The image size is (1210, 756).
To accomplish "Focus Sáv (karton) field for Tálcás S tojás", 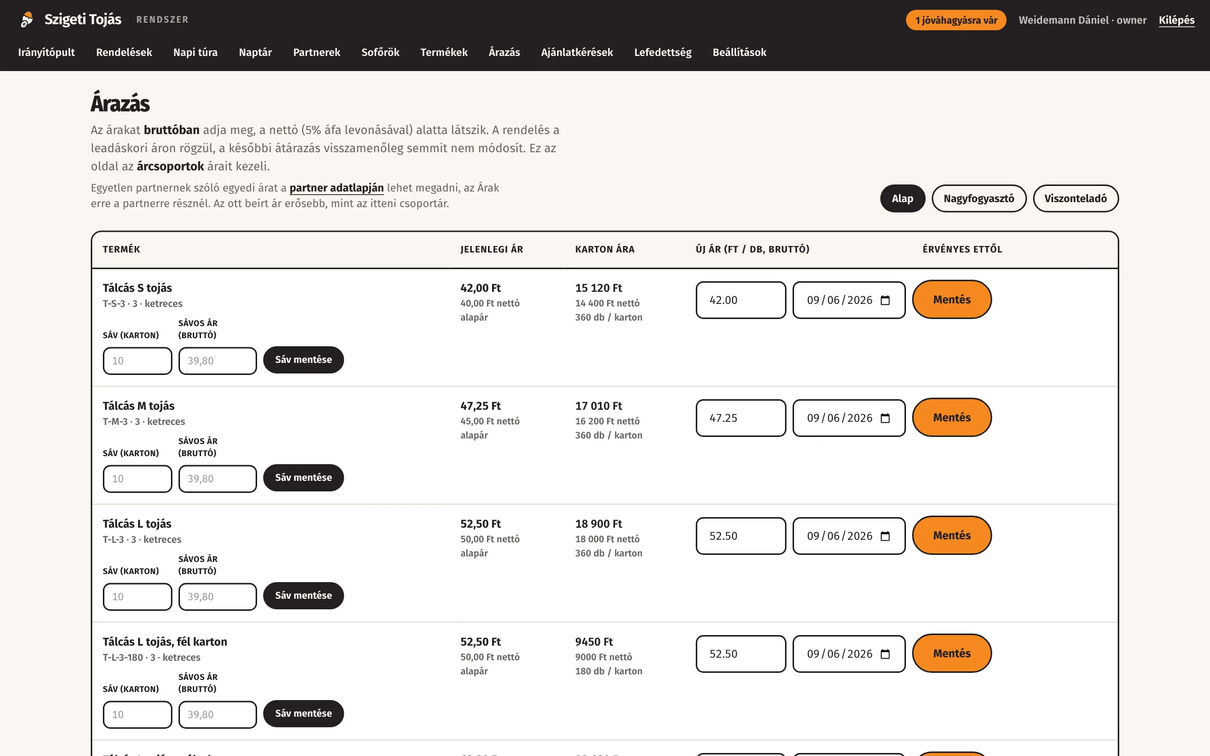I will click(138, 361).
